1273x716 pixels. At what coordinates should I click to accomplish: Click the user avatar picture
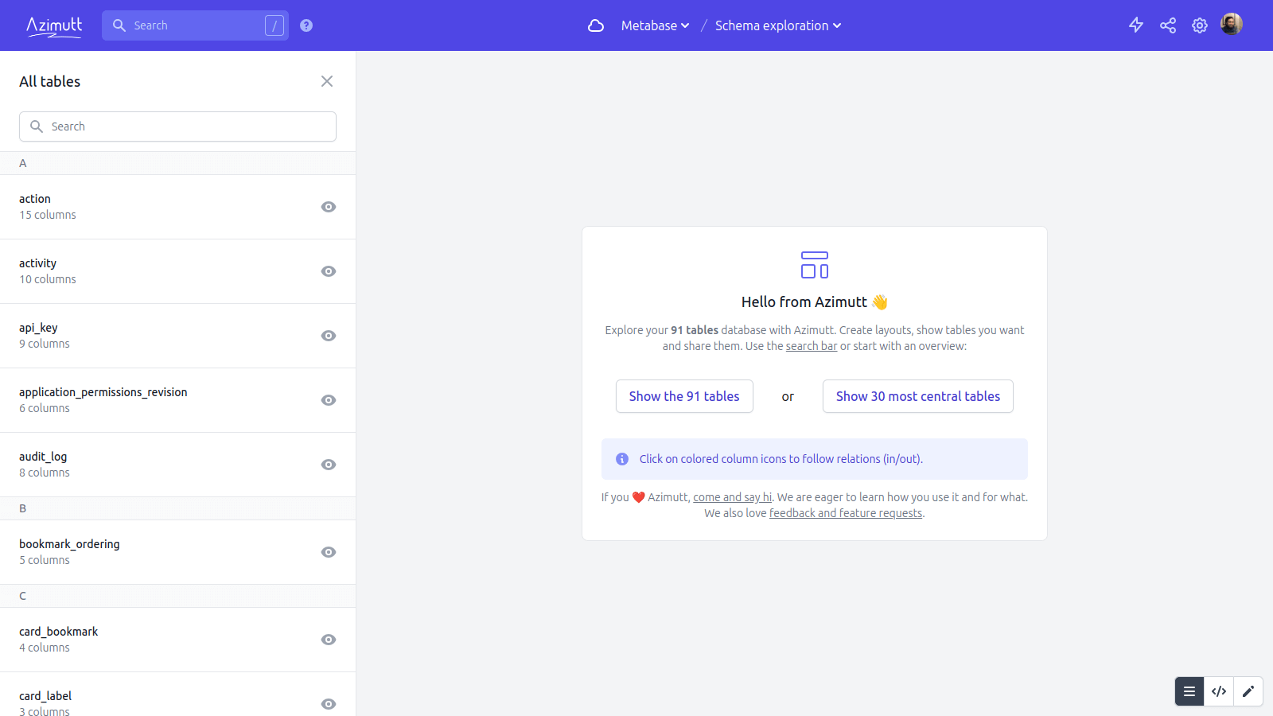pos(1231,25)
